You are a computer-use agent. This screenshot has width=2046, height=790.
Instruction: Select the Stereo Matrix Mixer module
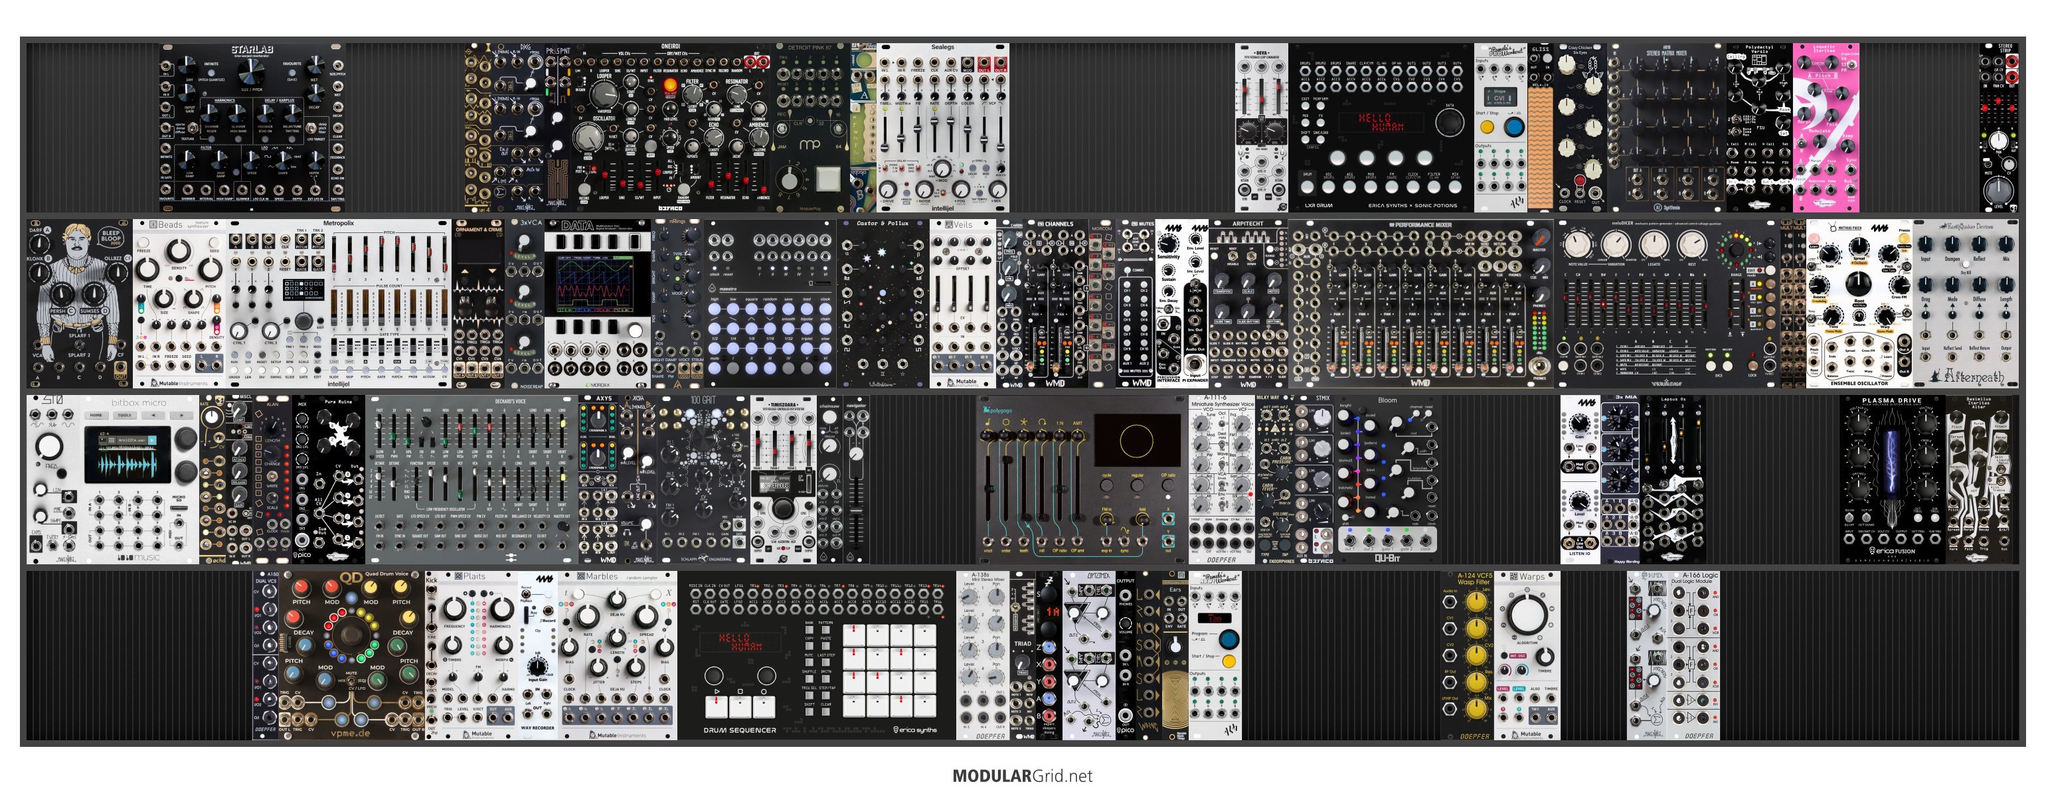(x=1666, y=127)
